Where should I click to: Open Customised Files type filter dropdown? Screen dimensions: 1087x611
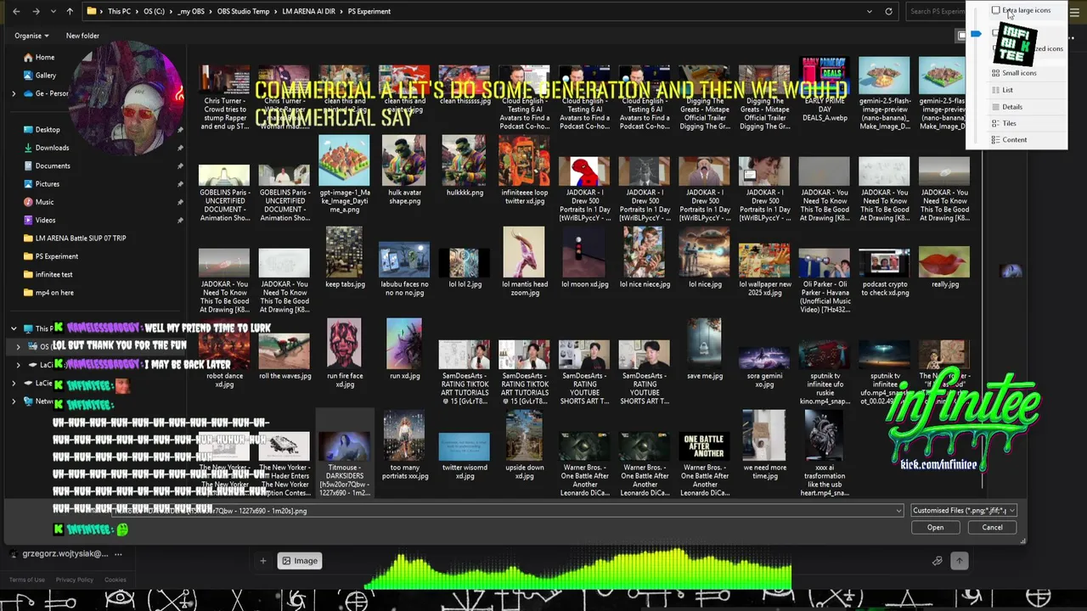(x=962, y=511)
